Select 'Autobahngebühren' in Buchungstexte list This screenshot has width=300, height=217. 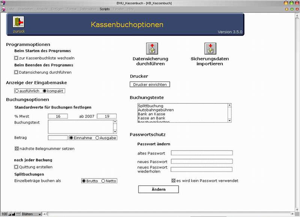(x=156, y=110)
